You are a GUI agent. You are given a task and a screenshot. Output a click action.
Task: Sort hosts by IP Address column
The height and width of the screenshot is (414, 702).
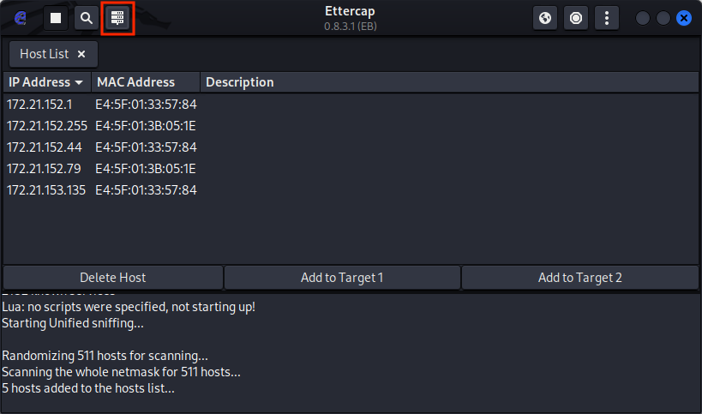(x=46, y=82)
